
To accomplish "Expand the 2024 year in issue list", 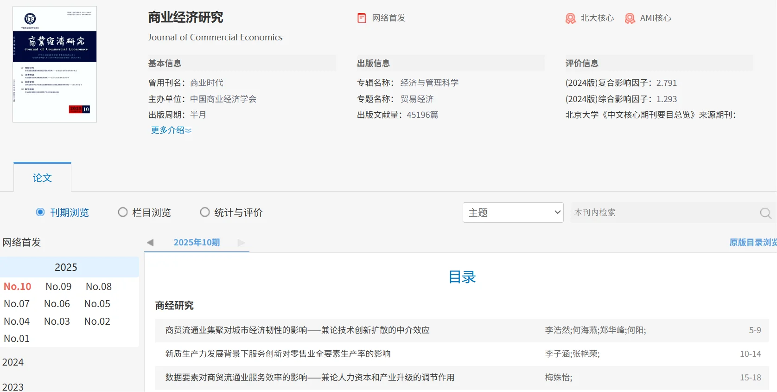I will (13, 362).
